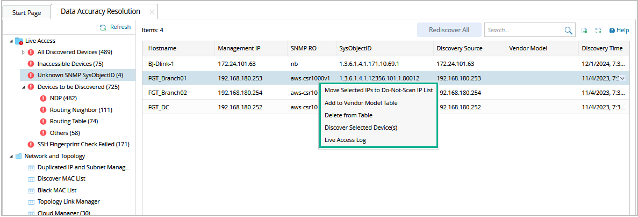Select the Topology Link Manager item
Screen dimensions: 638x217
tap(68, 201)
